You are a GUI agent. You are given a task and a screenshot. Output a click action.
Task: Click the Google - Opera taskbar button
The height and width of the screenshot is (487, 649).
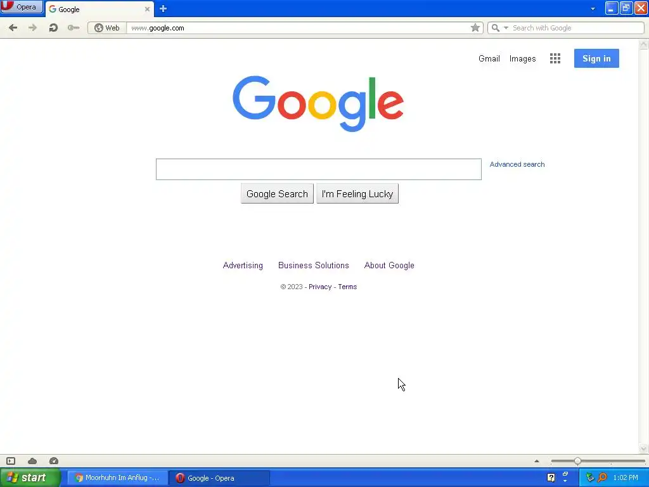click(x=219, y=478)
